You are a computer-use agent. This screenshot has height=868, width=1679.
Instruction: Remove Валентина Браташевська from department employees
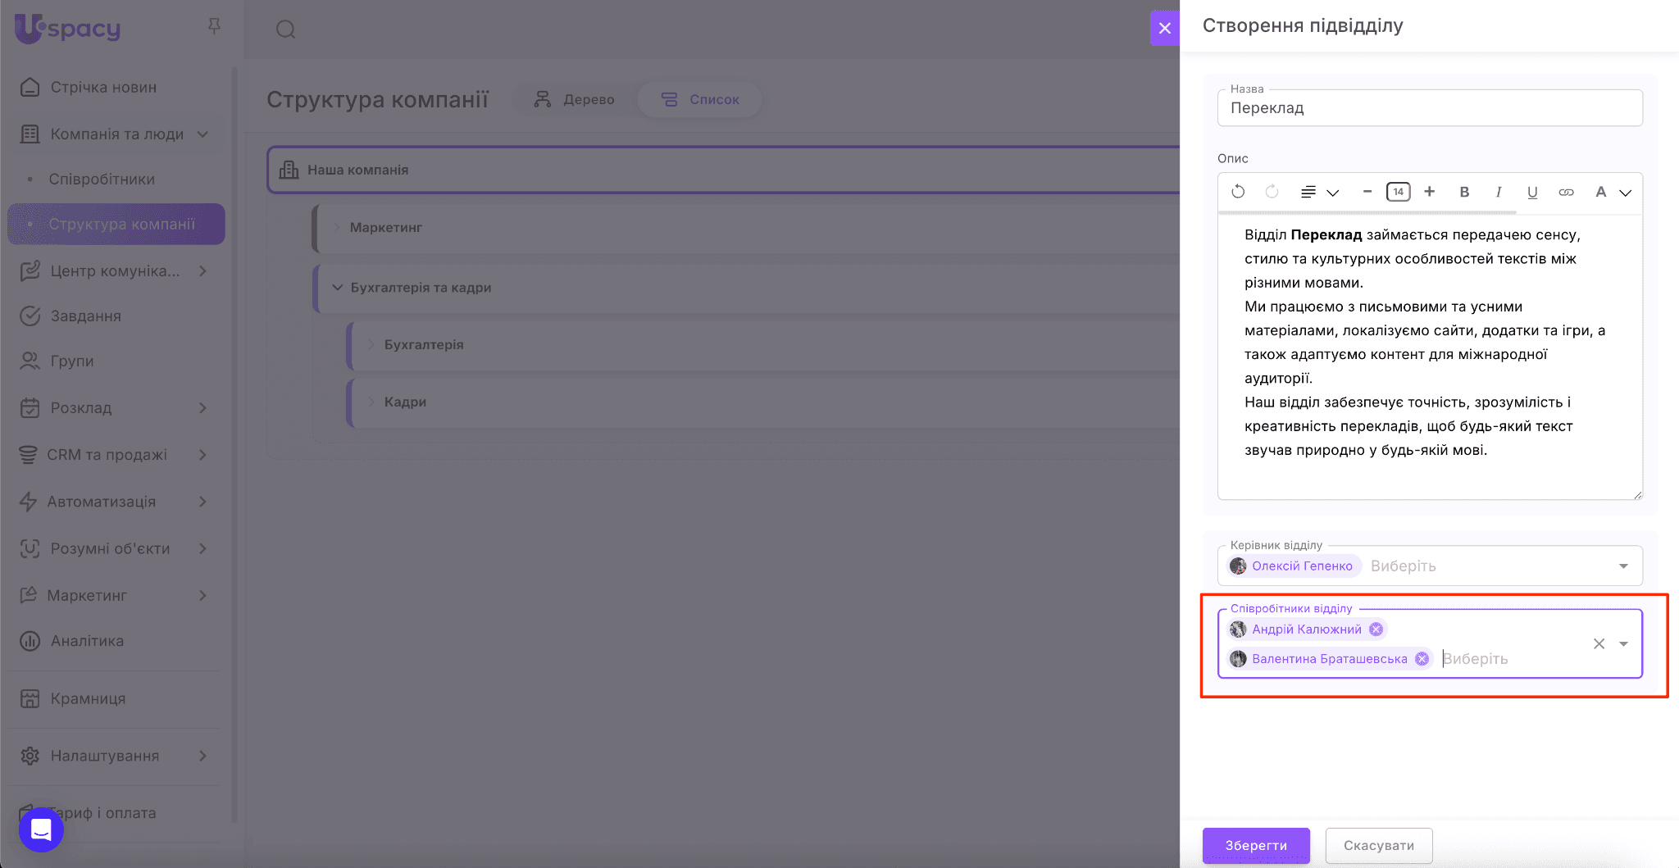tap(1422, 659)
